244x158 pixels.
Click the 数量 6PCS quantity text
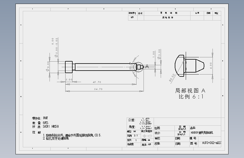pos(40,123)
